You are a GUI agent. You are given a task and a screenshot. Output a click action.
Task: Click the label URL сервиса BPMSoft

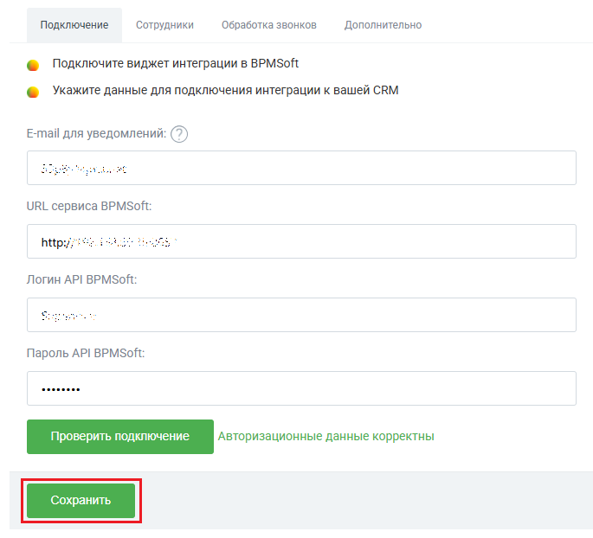[89, 206]
